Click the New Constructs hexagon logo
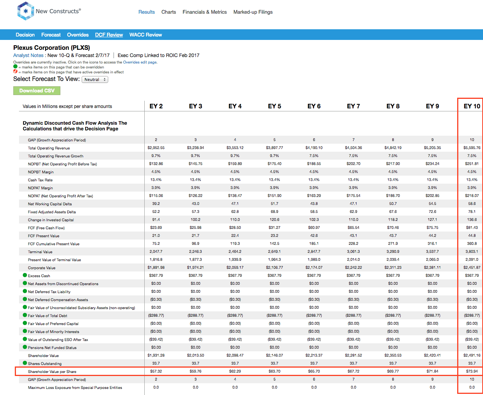Viewport: 483px width, 395px height. coord(25,11)
